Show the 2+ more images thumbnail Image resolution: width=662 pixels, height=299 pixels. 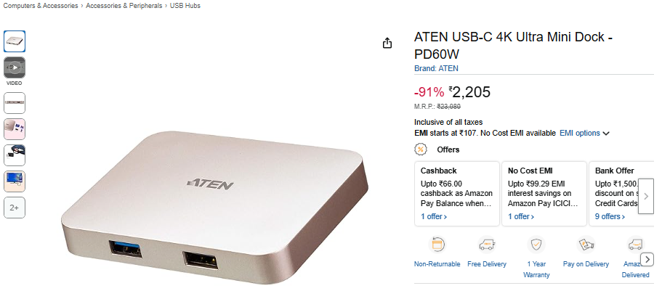pyautogui.click(x=15, y=208)
